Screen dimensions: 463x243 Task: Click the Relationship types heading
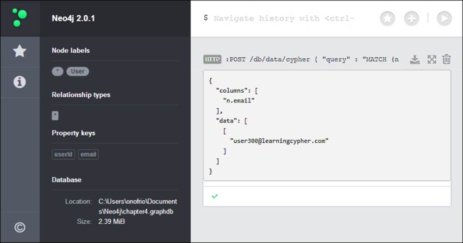[x=81, y=95]
